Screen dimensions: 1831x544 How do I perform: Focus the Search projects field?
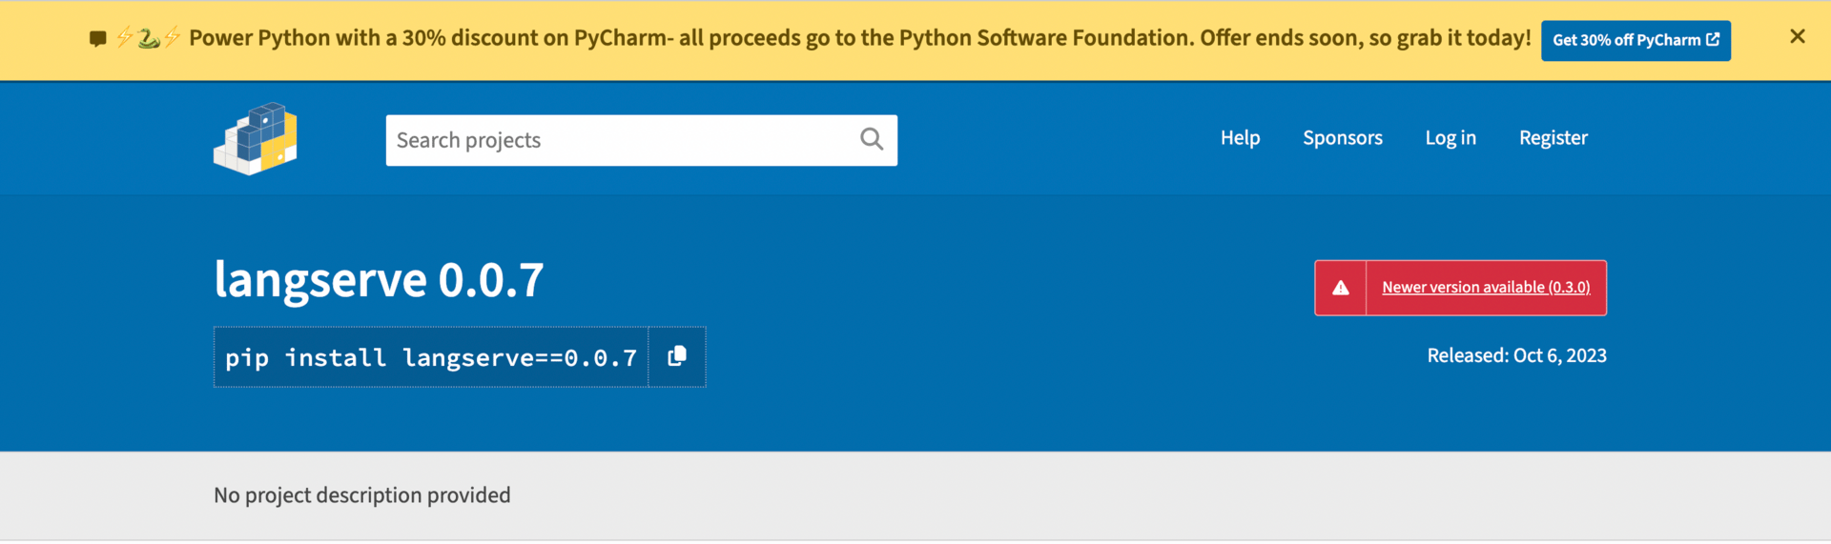point(620,140)
